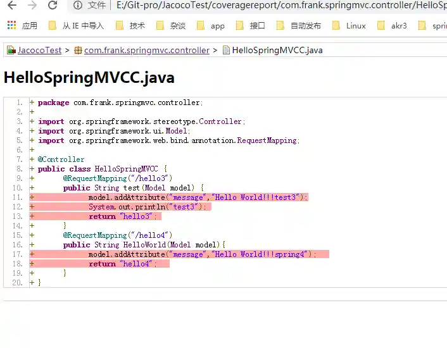Click the site information icon in address bar
The image size is (447, 348).
point(78,6)
